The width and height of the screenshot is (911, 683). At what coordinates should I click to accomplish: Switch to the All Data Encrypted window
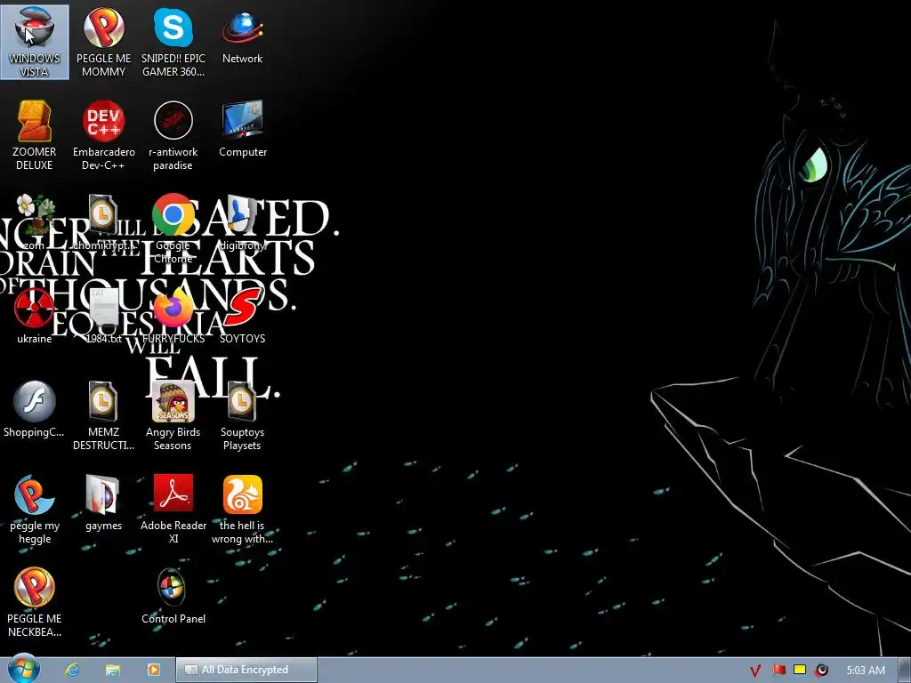tap(246, 670)
